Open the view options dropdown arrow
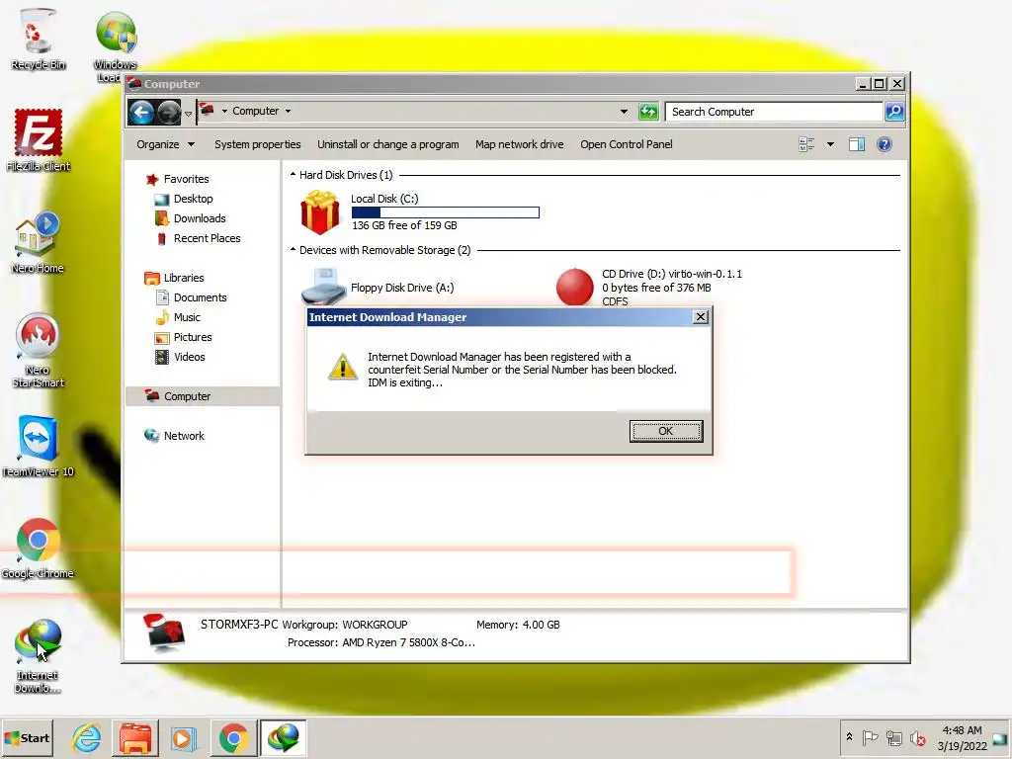This screenshot has height=759, width=1012. pos(830,144)
